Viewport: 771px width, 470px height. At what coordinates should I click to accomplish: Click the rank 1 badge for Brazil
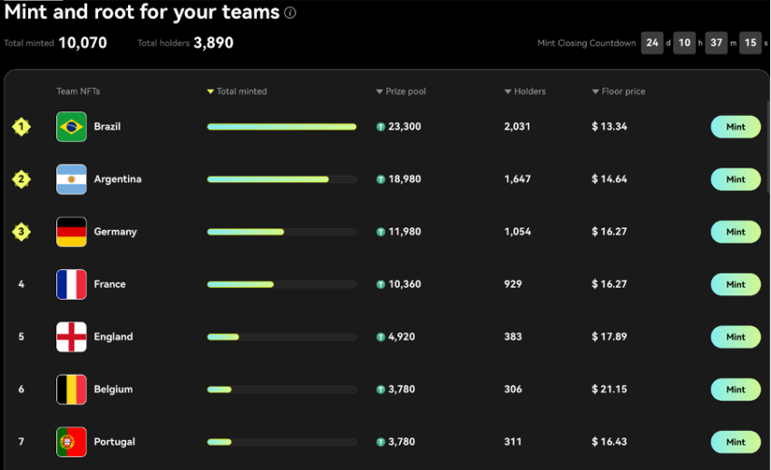(x=21, y=127)
